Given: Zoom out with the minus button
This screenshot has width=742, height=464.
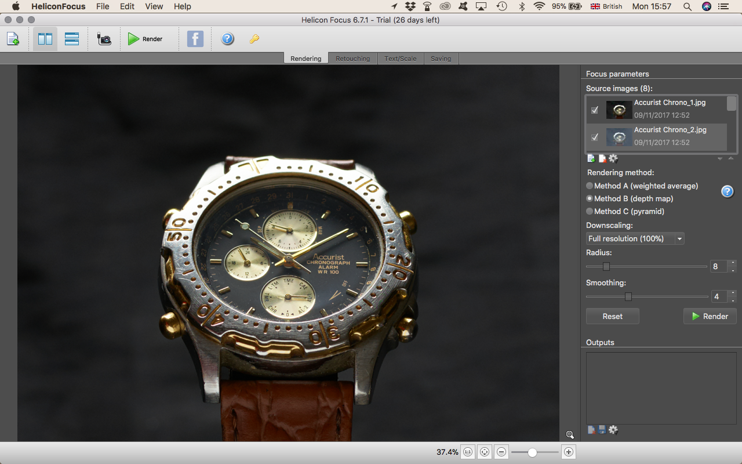Looking at the screenshot, I should coord(502,452).
